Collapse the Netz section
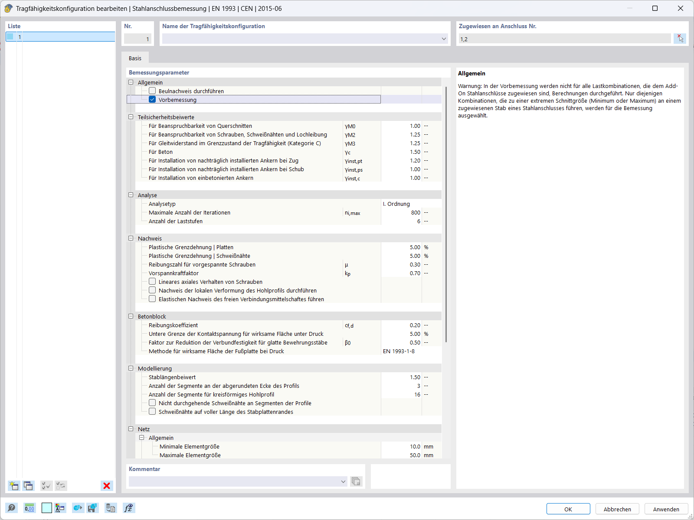The width and height of the screenshot is (694, 520). click(x=131, y=429)
